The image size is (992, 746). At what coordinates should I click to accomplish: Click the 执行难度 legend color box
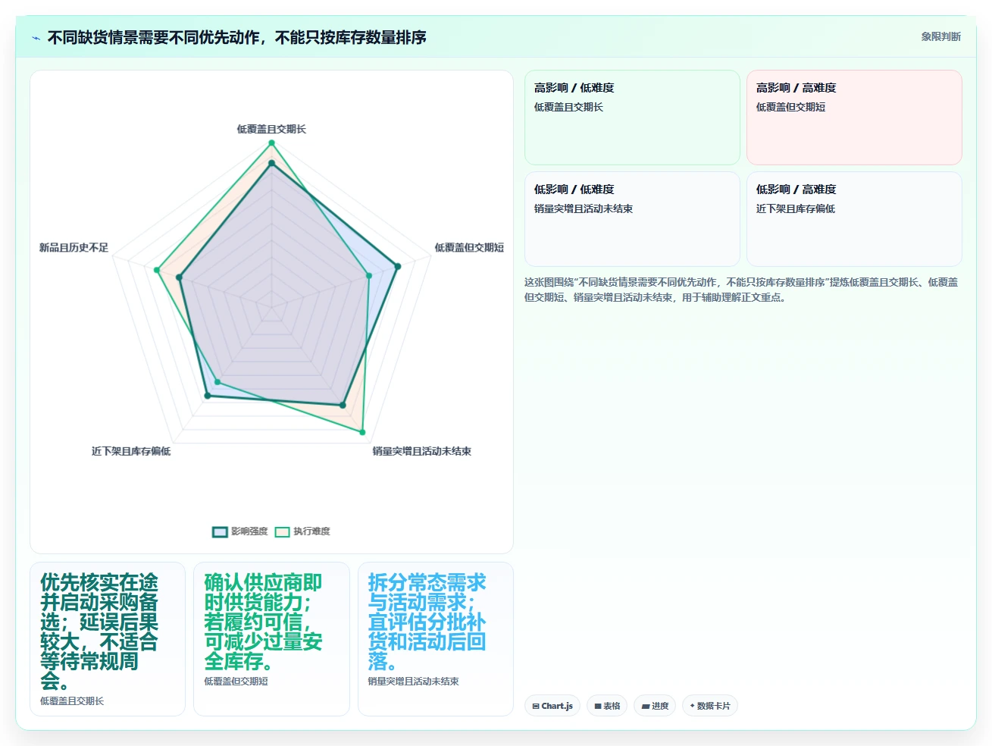tap(282, 532)
